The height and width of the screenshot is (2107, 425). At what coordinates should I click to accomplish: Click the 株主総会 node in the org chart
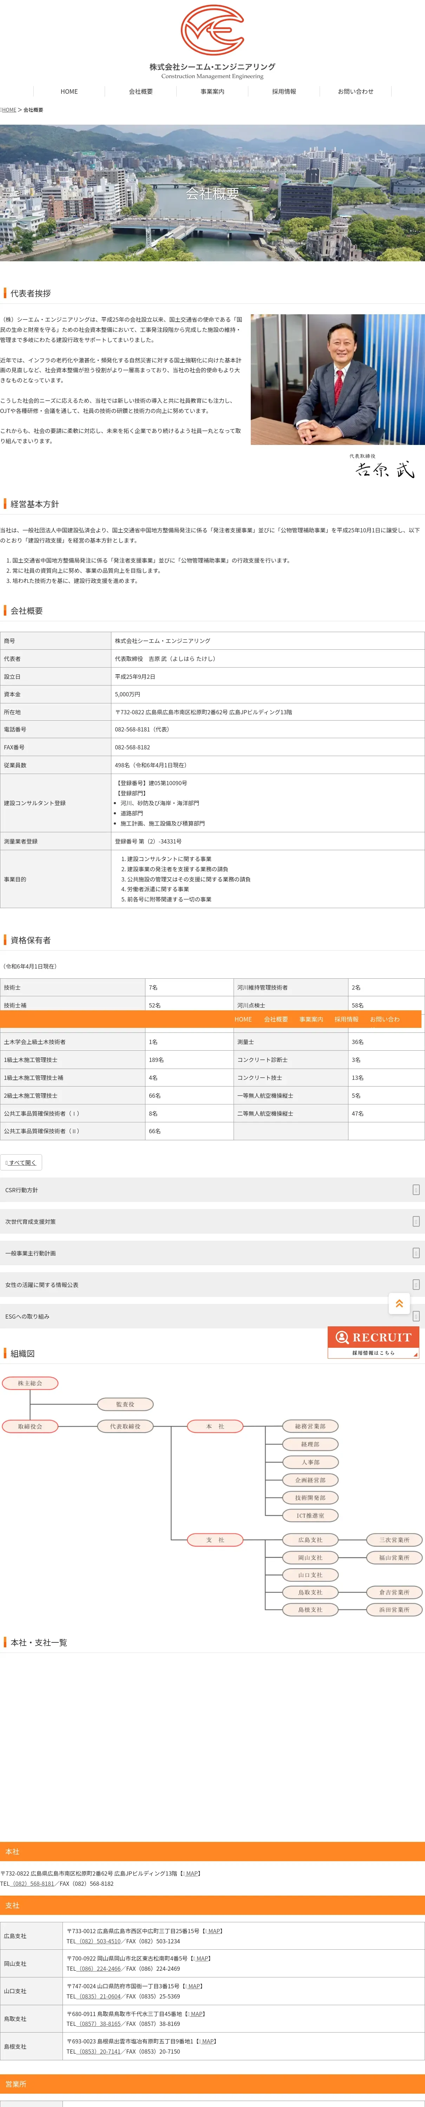pyautogui.click(x=30, y=1383)
